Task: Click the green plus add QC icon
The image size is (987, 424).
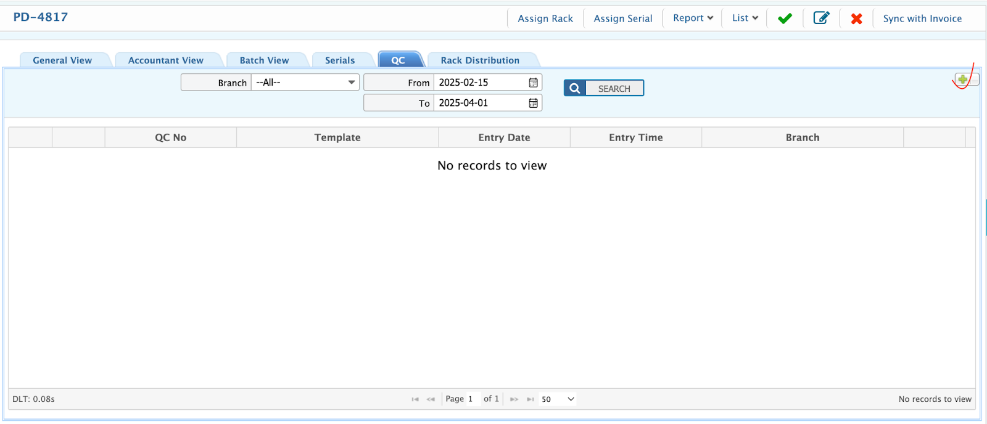Action: tap(962, 79)
